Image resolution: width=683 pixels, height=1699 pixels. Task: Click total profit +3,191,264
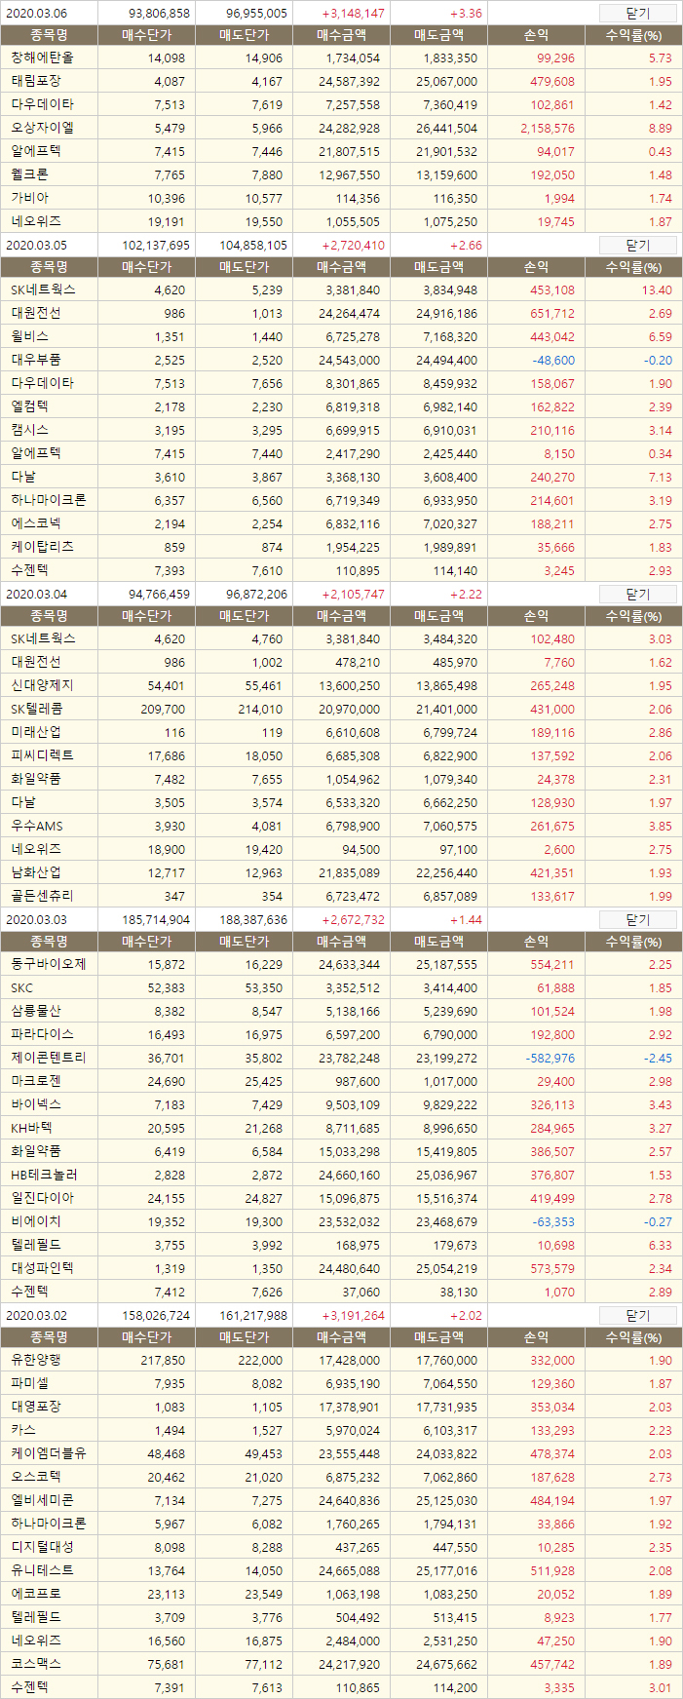(353, 1316)
